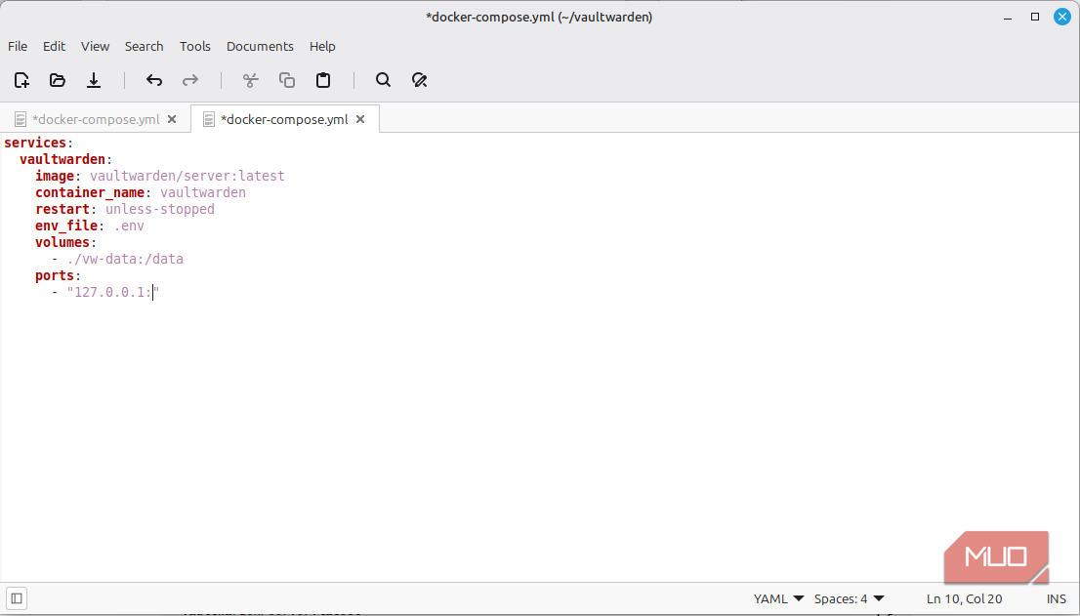Click the volumes: key line

pyautogui.click(x=66, y=242)
